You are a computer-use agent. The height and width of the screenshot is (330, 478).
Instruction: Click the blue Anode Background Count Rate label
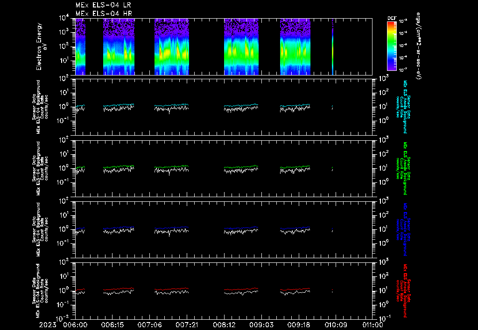coord(403,229)
